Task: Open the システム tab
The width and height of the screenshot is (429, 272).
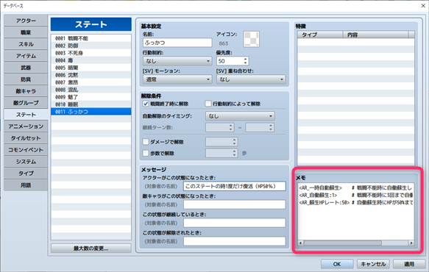Action: point(26,162)
